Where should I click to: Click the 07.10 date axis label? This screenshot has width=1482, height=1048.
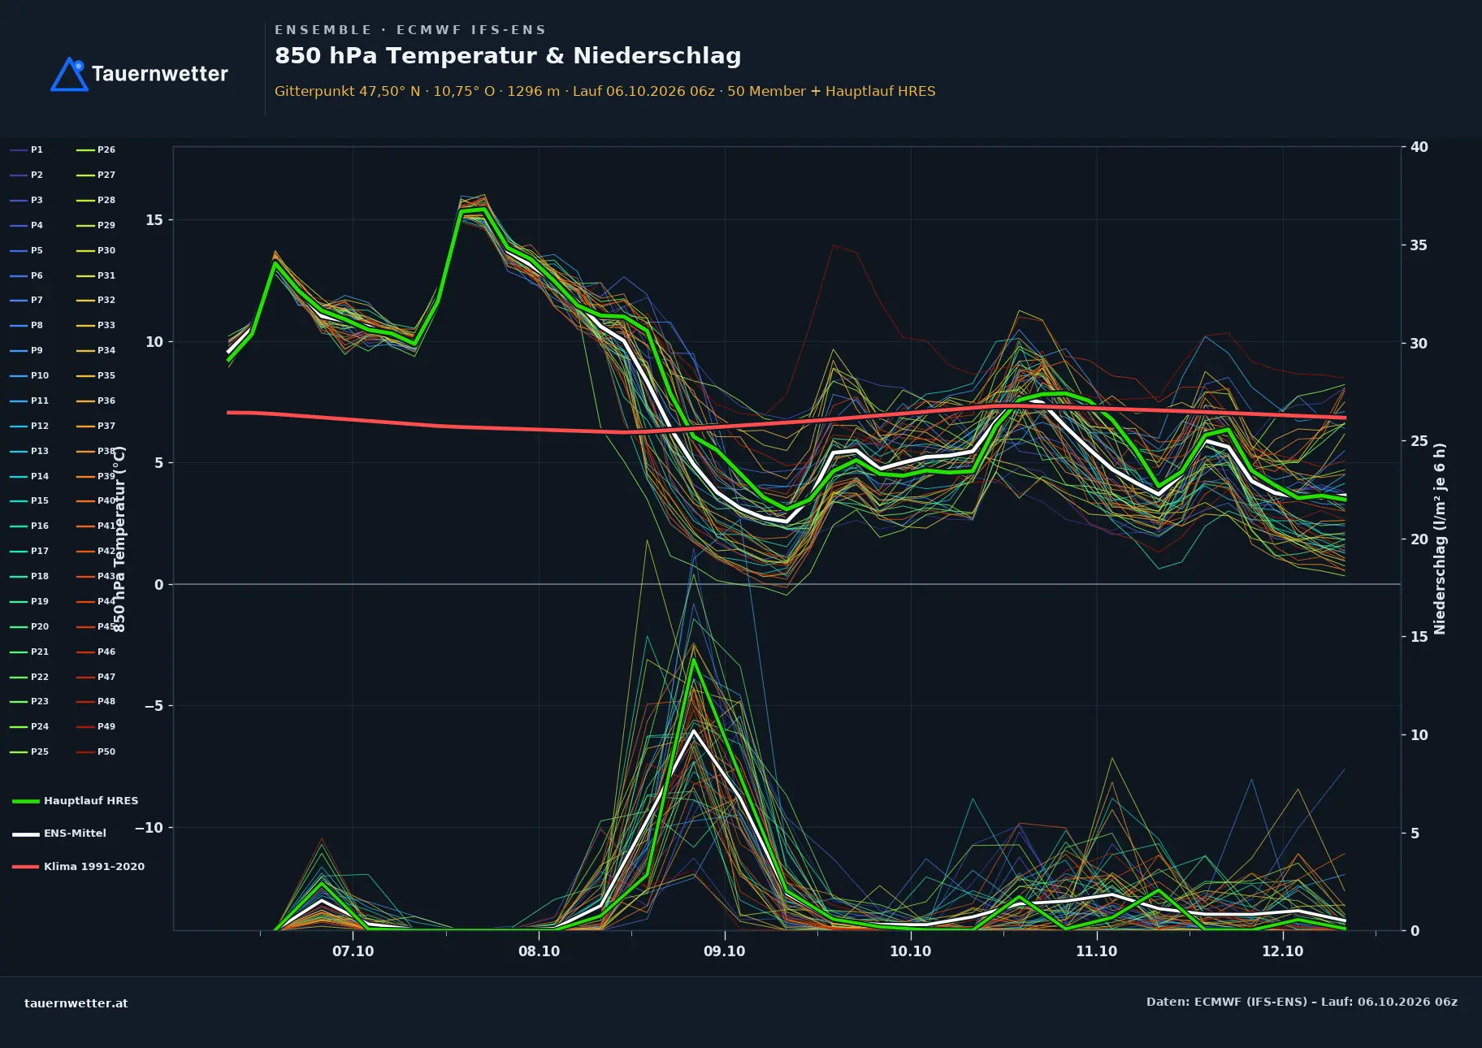point(353,951)
